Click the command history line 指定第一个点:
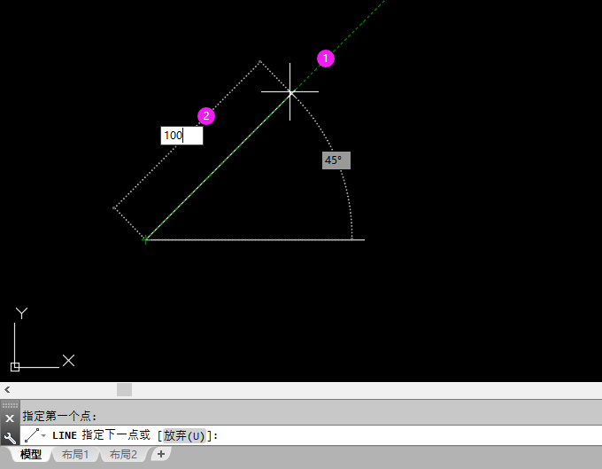The height and width of the screenshot is (469, 602). click(x=59, y=416)
